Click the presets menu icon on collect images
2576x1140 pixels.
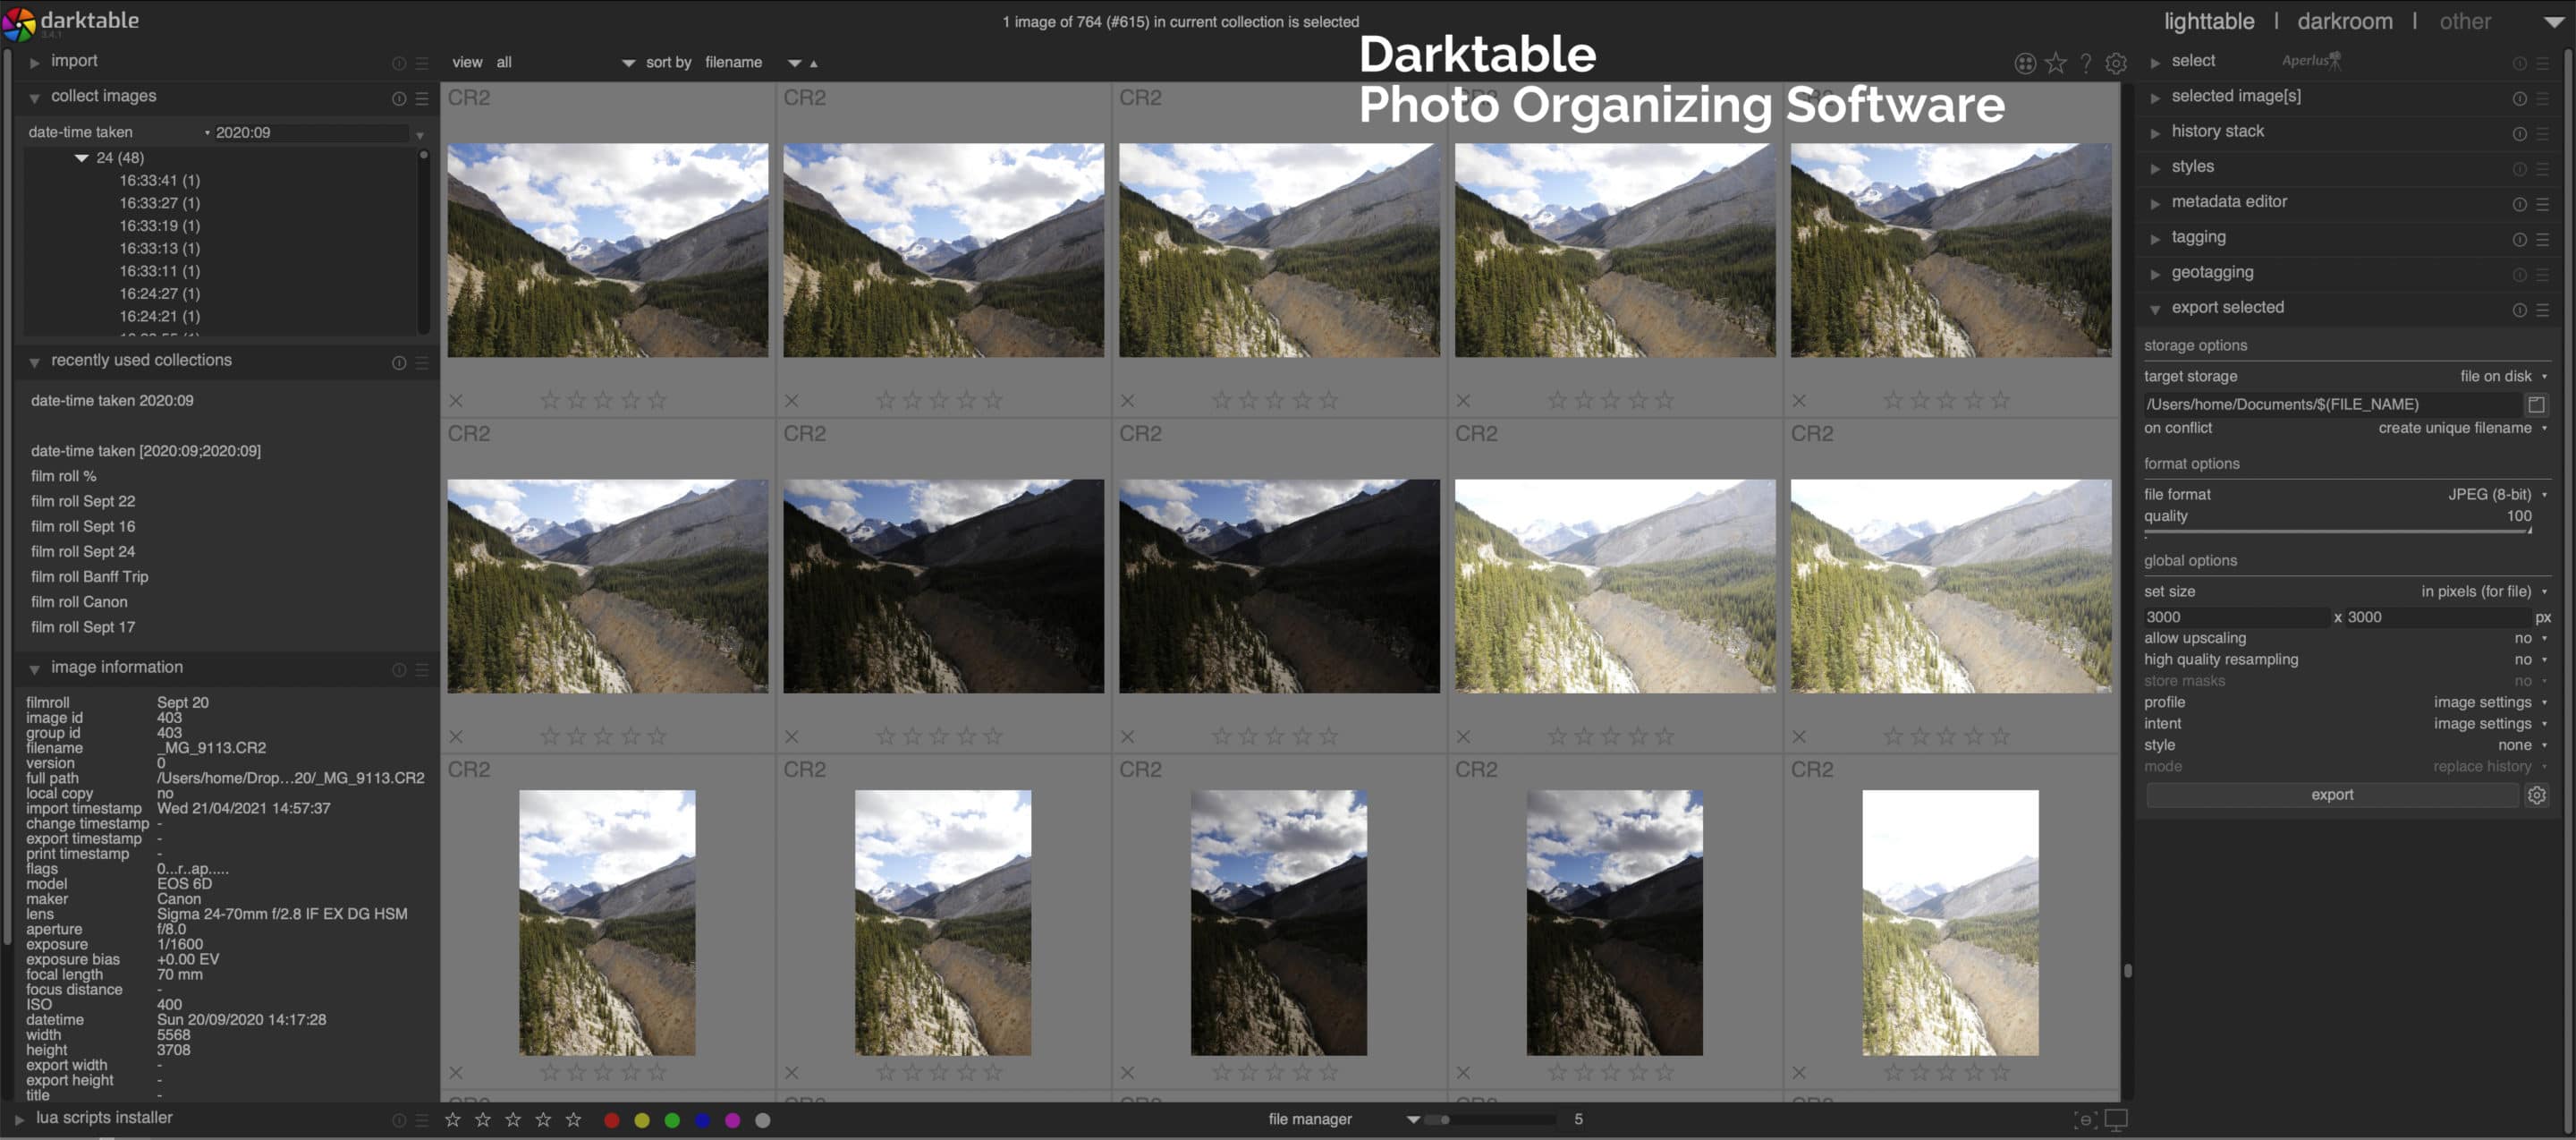click(422, 98)
